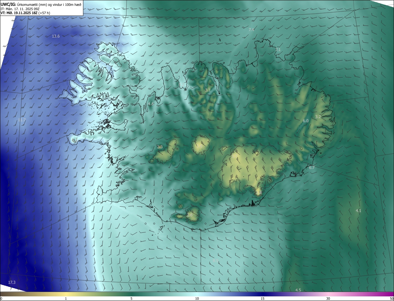Click the 2.6 value on the southern glacier

(x=190, y=215)
